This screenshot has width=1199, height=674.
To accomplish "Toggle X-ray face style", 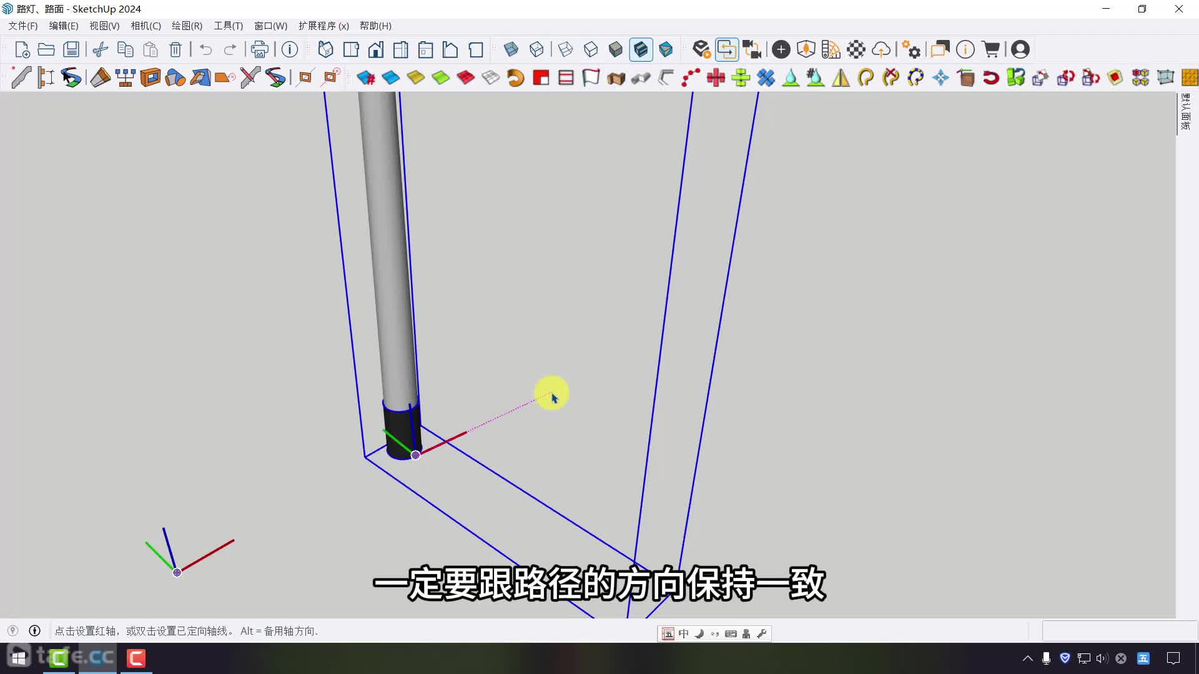I will [x=511, y=49].
